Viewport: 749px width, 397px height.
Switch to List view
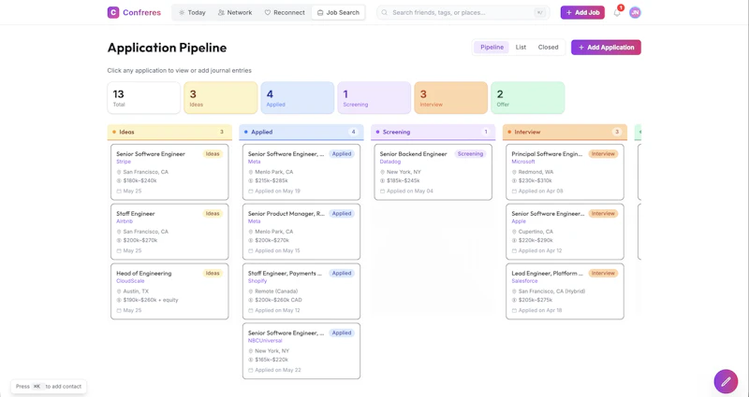(x=521, y=48)
